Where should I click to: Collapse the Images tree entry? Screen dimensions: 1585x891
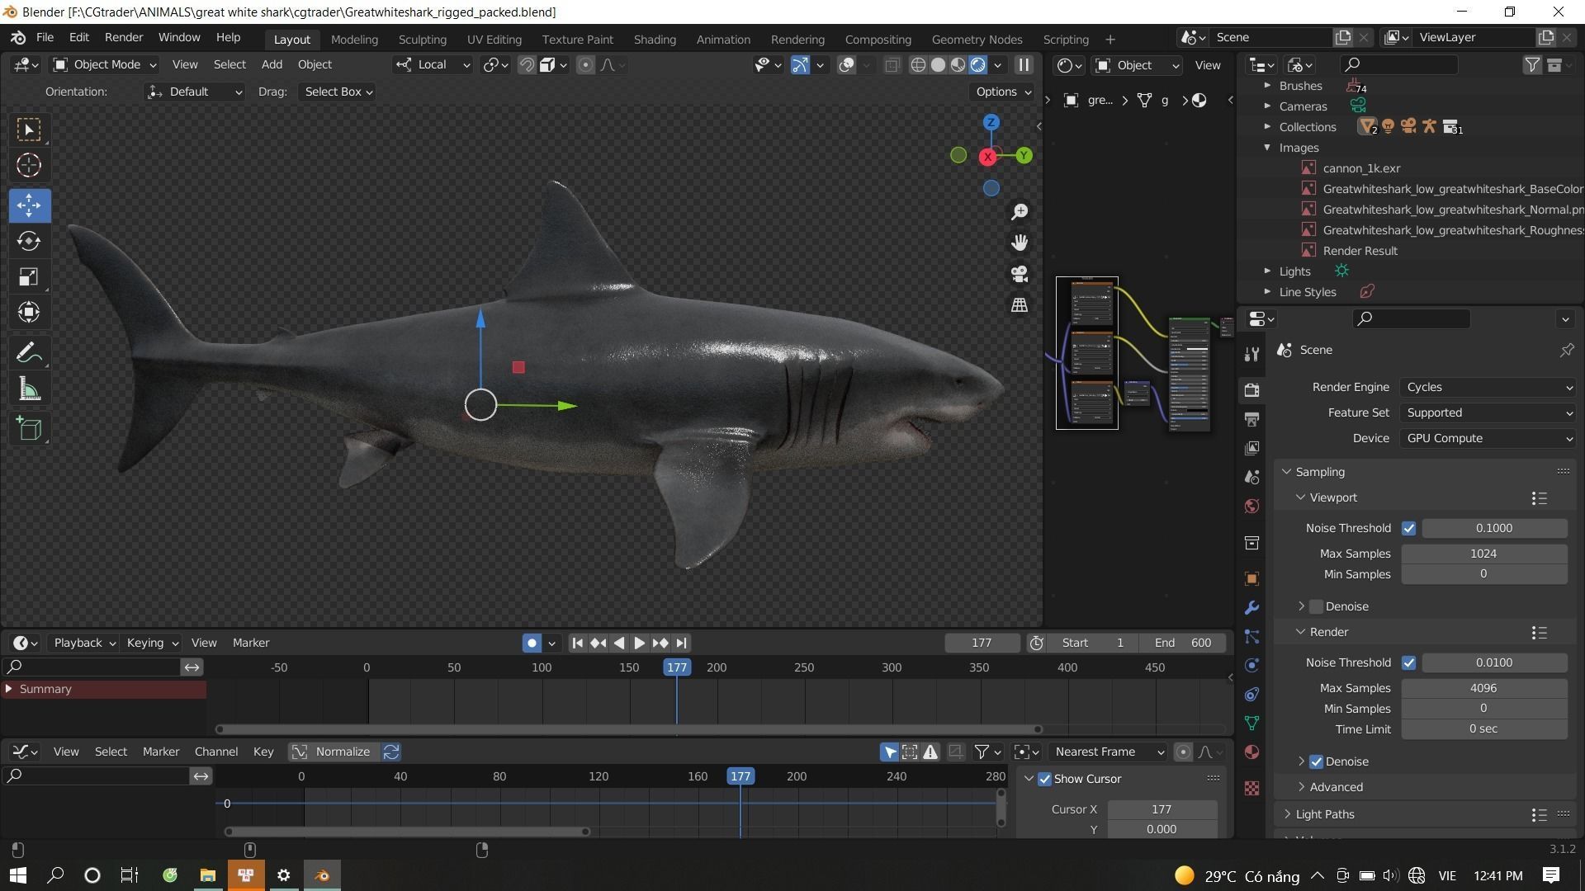tap(1267, 148)
